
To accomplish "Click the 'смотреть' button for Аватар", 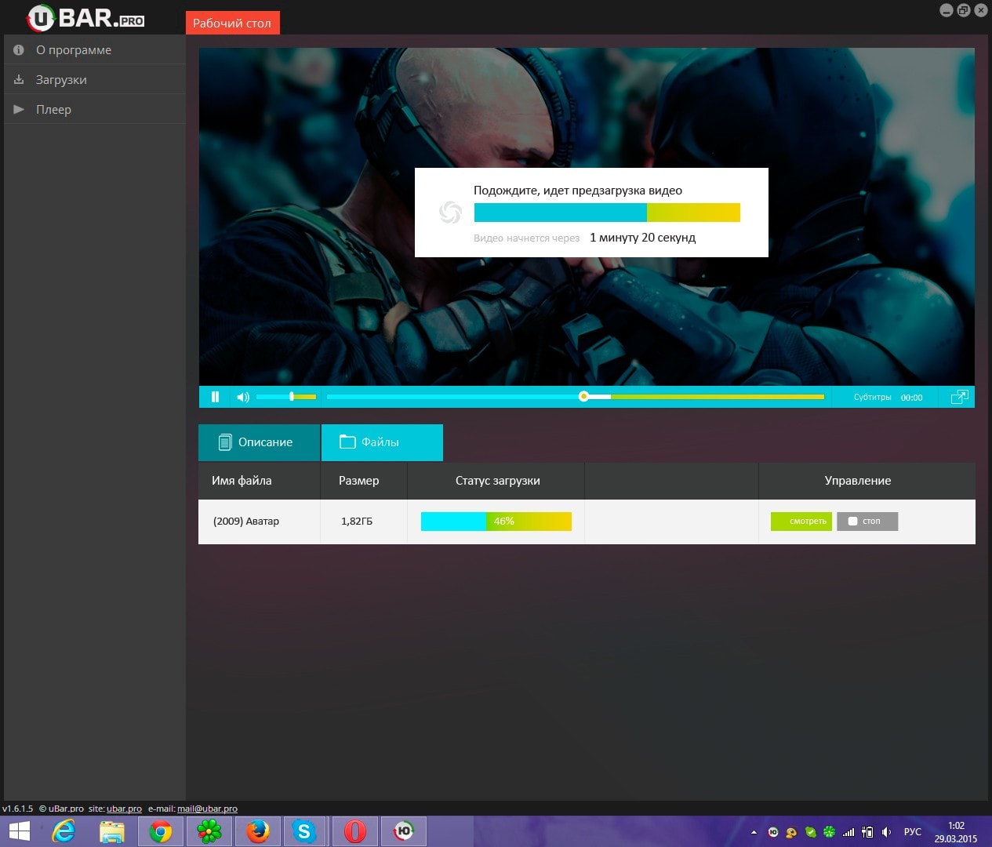I will [801, 522].
